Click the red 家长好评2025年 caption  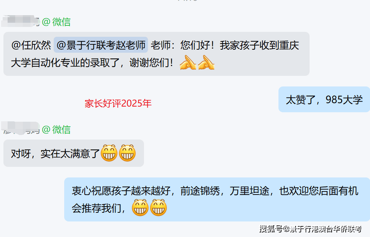tap(118, 104)
